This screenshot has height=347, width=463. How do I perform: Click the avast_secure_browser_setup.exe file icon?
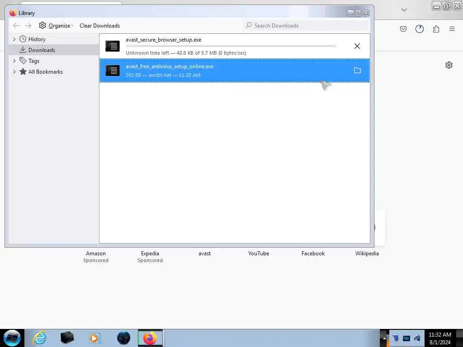click(113, 46)
